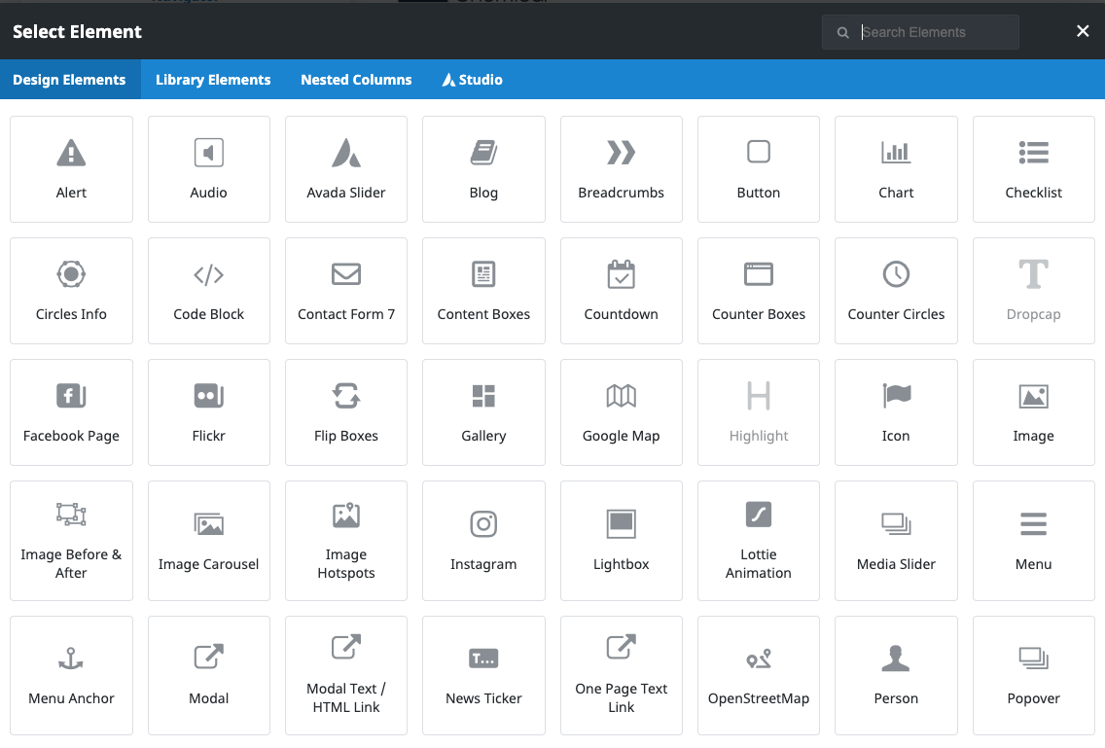Insert the Instagram element
The image size is (1105, 748).
tap(483, 541)
